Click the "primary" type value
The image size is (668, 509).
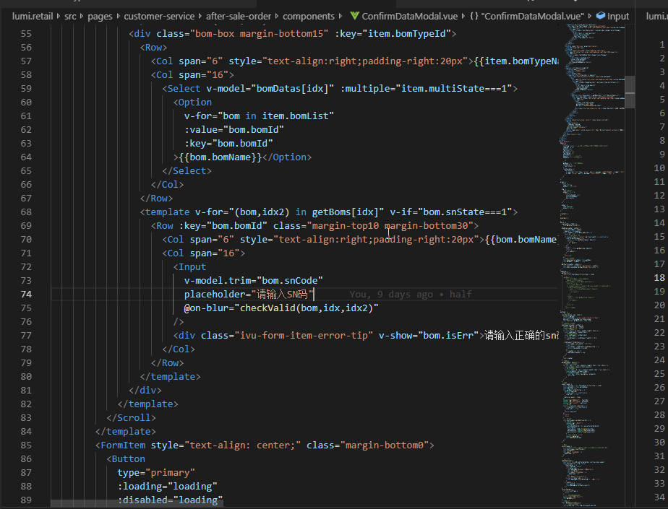pyautogui.click(x=171, y=472)
